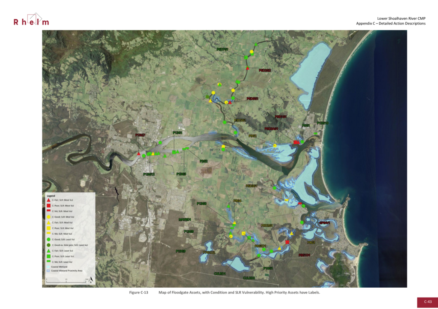Click the C-43 page number box
Image resolution: width=438 pixels, height=309 pixels.
(427, 302)
